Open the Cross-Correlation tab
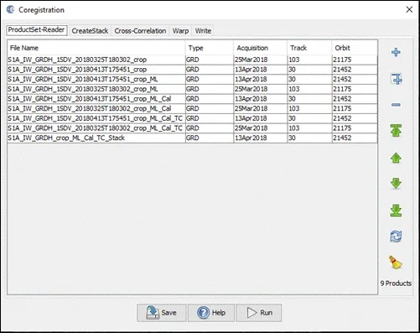 point(140,31)
